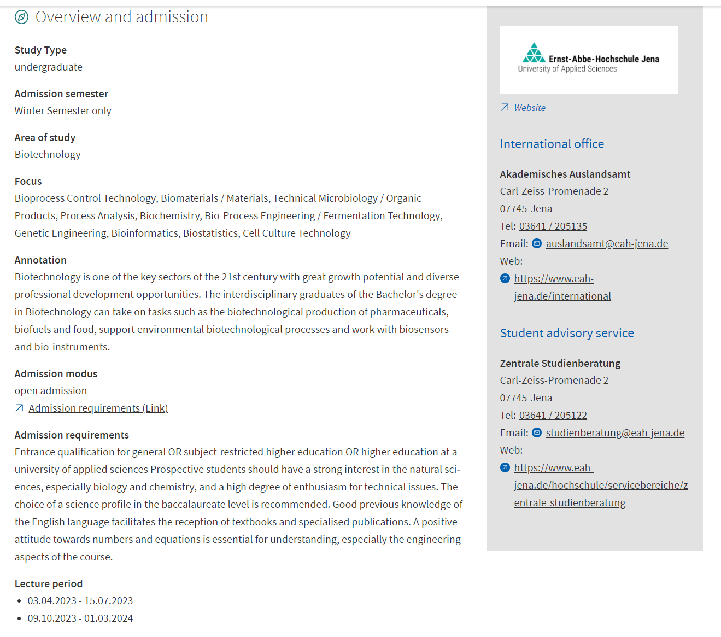Viewport: 721px width, 637px height.
Task: Click arrow icon beside international office web link
Action: pos(505,279)
